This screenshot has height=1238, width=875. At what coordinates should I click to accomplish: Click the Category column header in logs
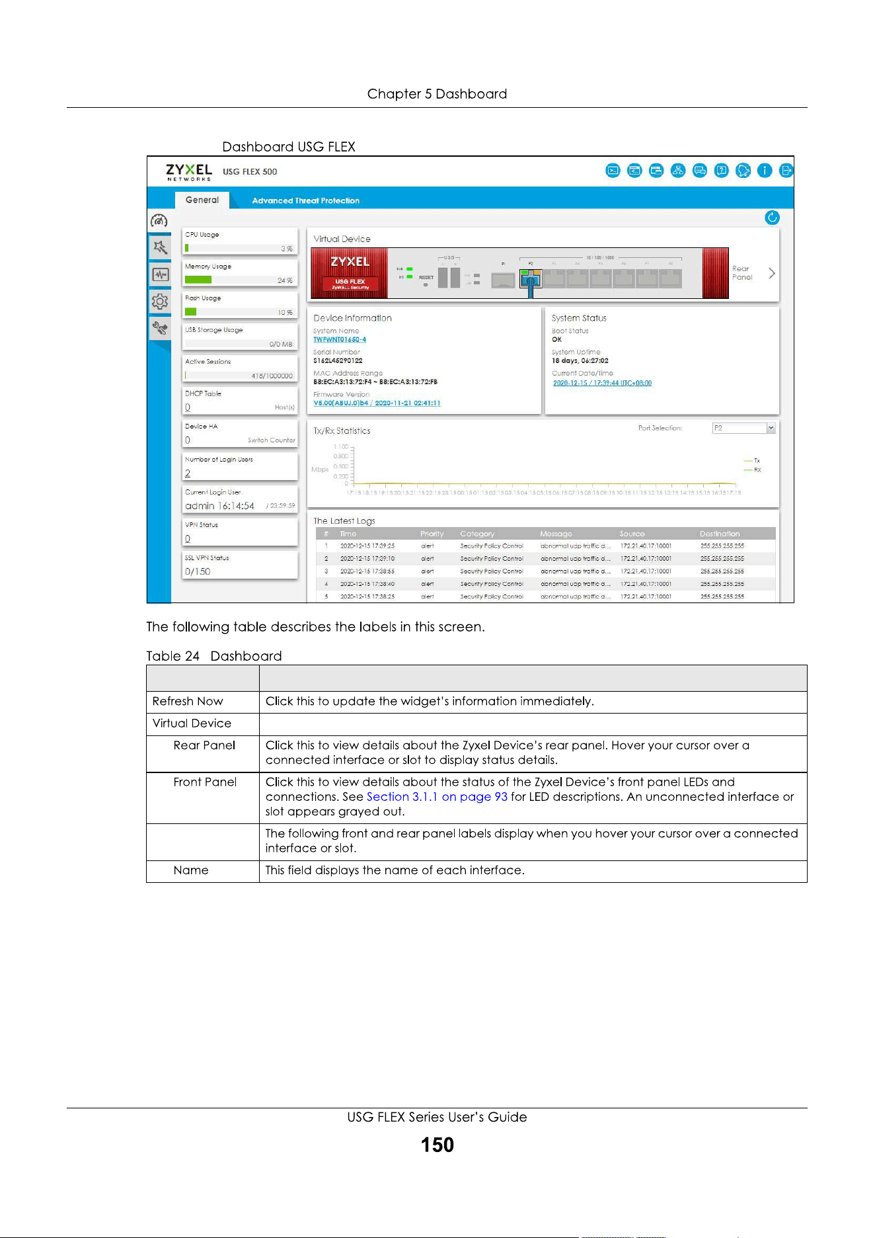(477, 534)
